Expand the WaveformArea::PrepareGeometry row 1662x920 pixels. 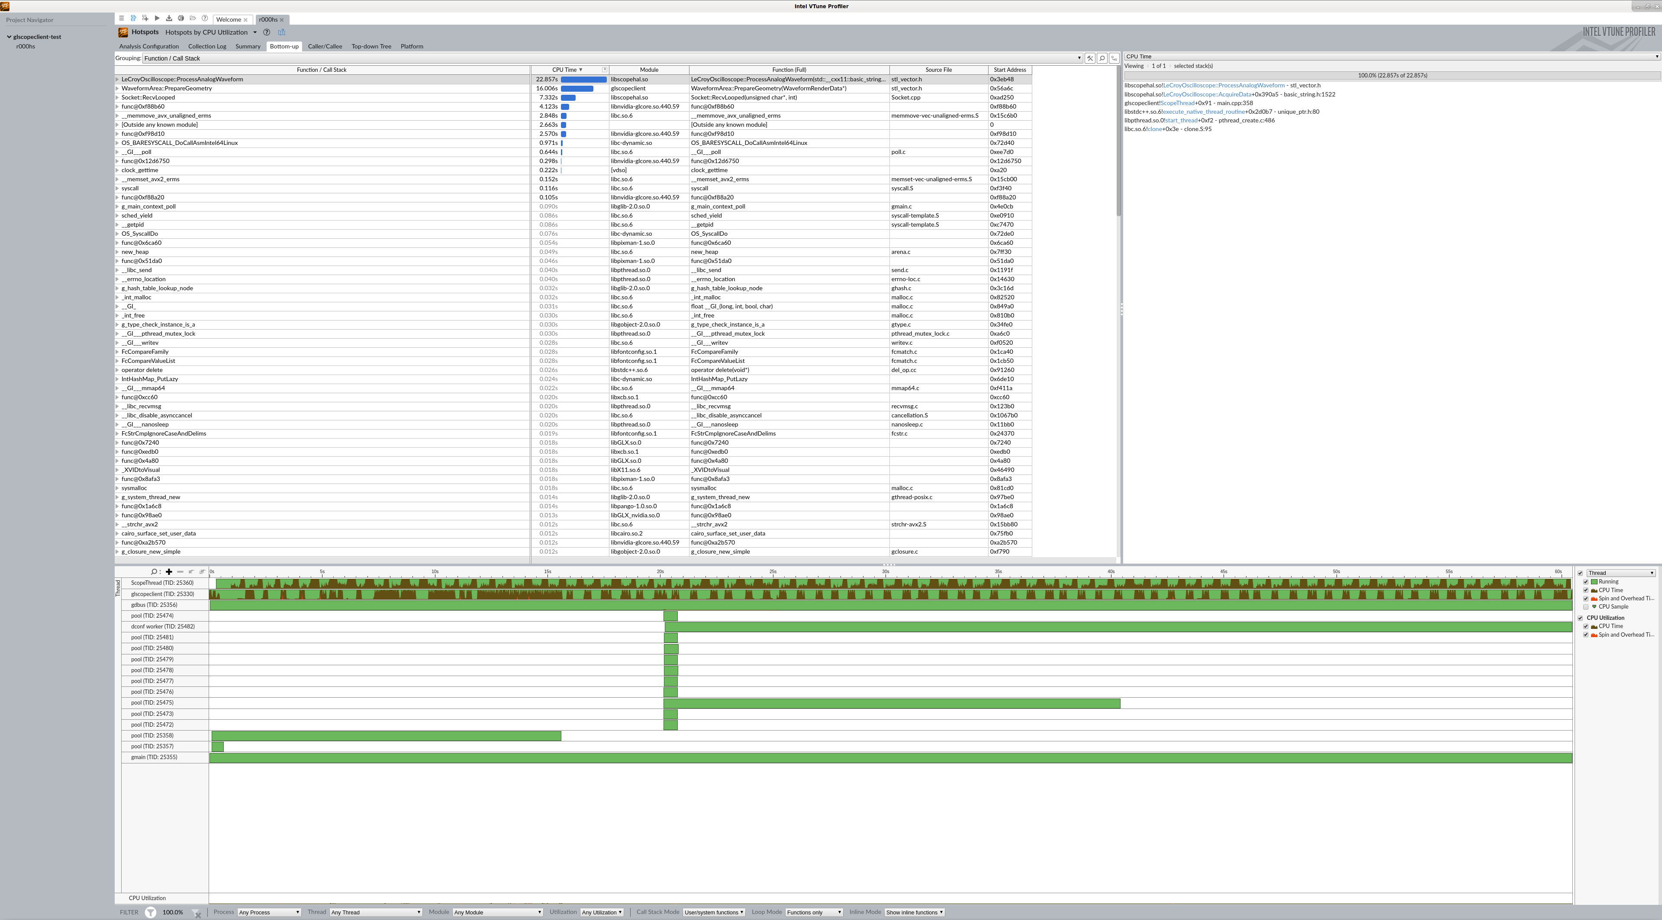point(117,89)
